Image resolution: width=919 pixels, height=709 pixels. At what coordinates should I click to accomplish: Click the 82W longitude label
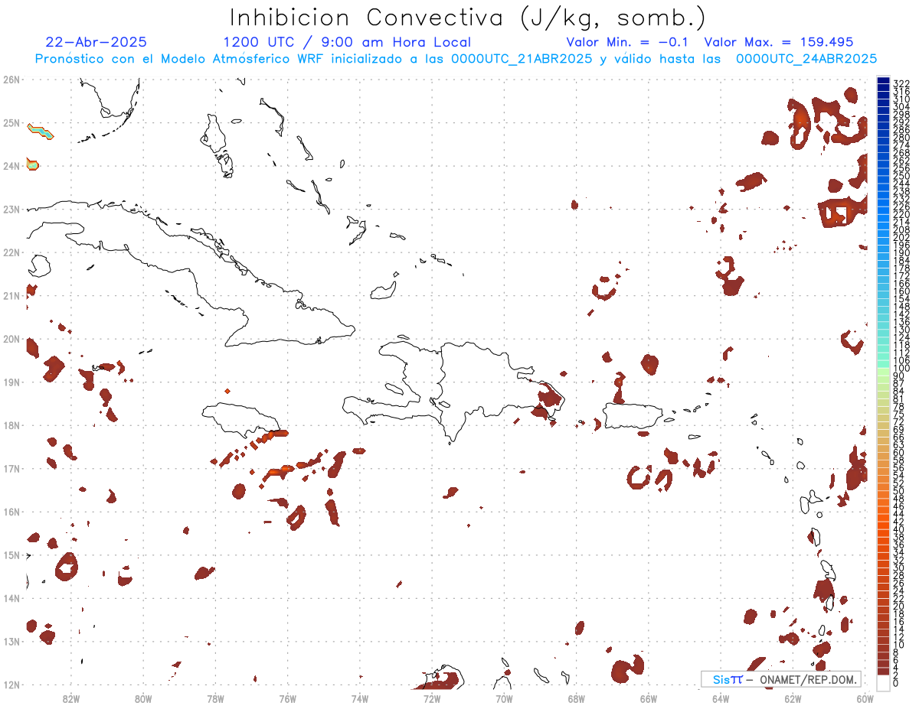[70, 698]
